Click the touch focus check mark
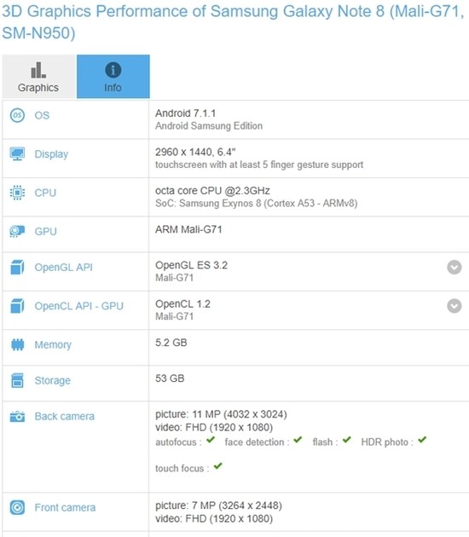Viewport: 469px width, 537px height. coord(218,466)
